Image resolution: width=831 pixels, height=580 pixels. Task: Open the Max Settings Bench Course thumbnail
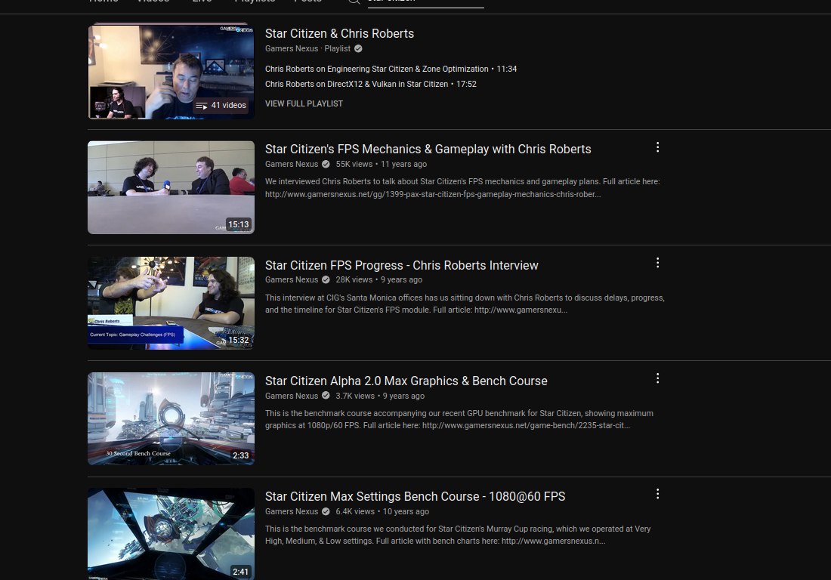tap(171, 534)
